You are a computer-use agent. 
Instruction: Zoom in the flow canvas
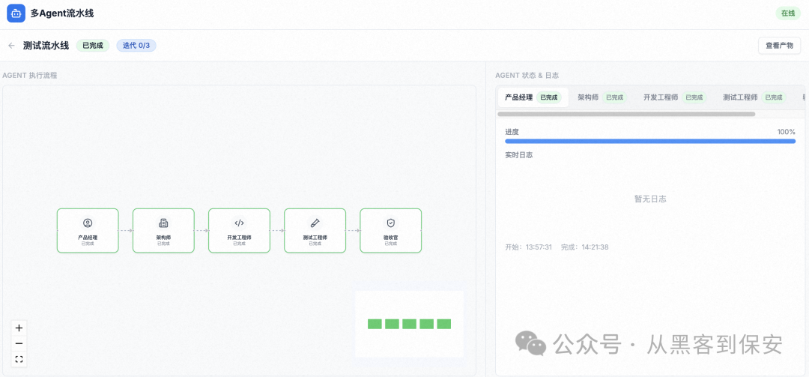pos(19,328)
